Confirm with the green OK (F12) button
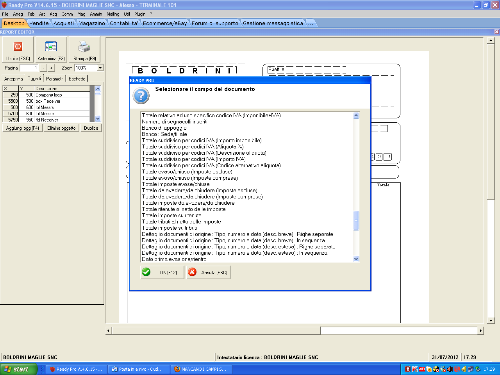The image size is (500, 375). [162, 272]
